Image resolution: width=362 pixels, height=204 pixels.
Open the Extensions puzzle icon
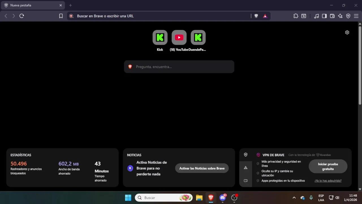coord(296,16)
